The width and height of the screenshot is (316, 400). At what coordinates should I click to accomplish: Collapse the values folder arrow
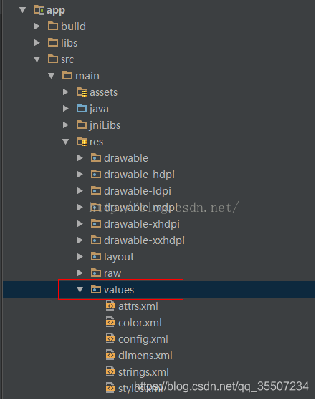(80, 290)
